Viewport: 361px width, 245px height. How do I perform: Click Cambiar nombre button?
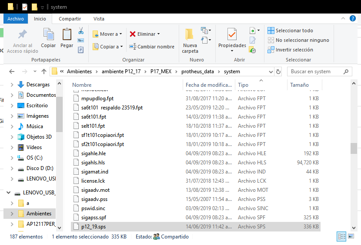pyautogui.click(x=152, y=47)
